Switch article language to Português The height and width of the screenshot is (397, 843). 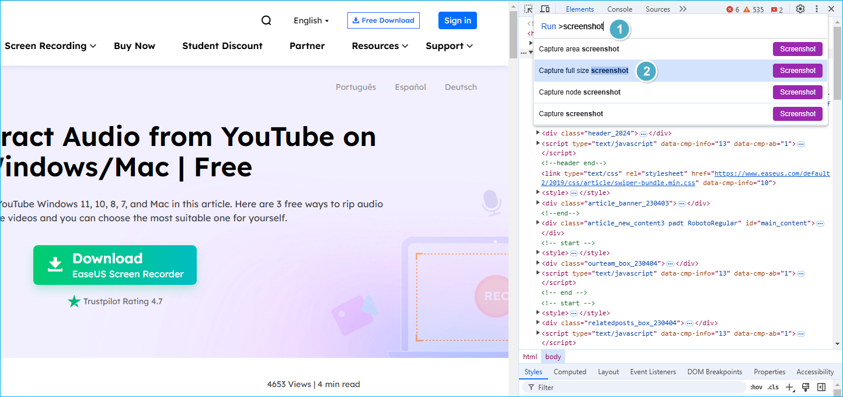point(356,87)
